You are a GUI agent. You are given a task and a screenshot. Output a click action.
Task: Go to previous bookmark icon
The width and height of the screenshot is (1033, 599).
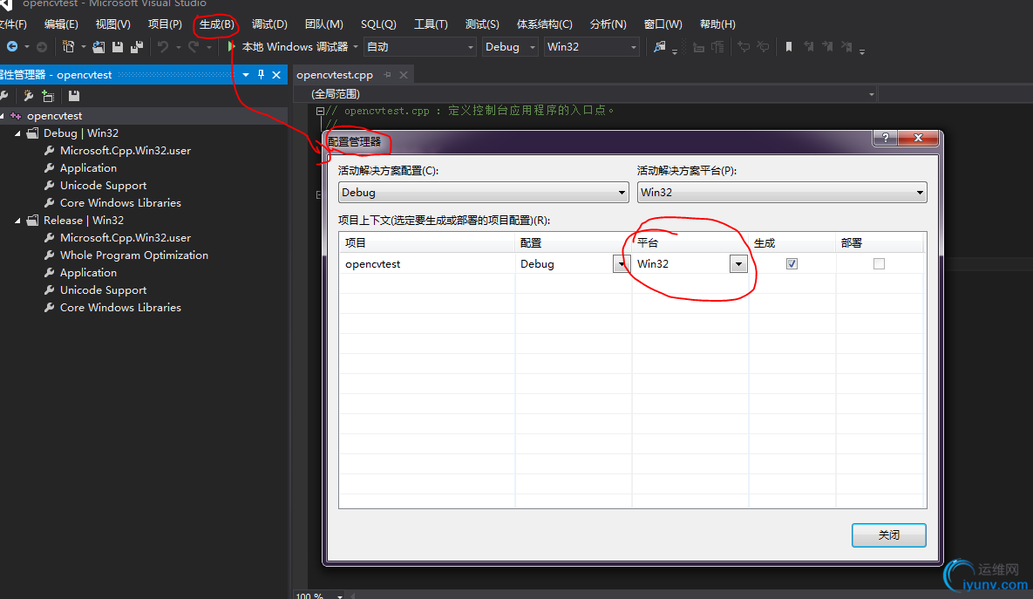coord(808,47)
